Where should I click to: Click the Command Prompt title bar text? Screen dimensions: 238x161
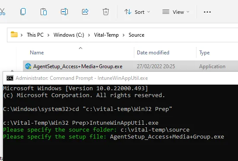point(82,78)
